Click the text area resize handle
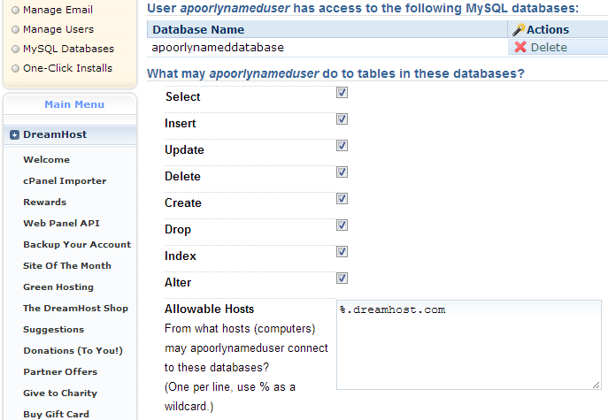 pyautogui.click(x=596, y=385)
